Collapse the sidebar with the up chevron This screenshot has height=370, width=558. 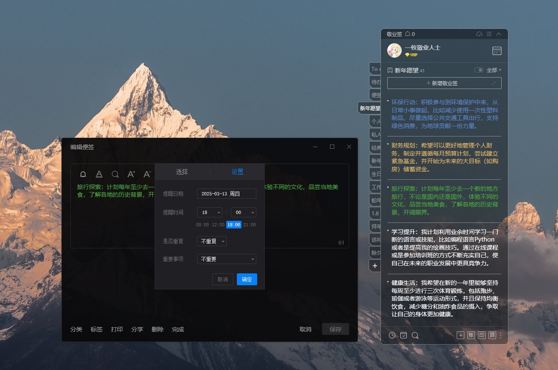pos(499,34)
